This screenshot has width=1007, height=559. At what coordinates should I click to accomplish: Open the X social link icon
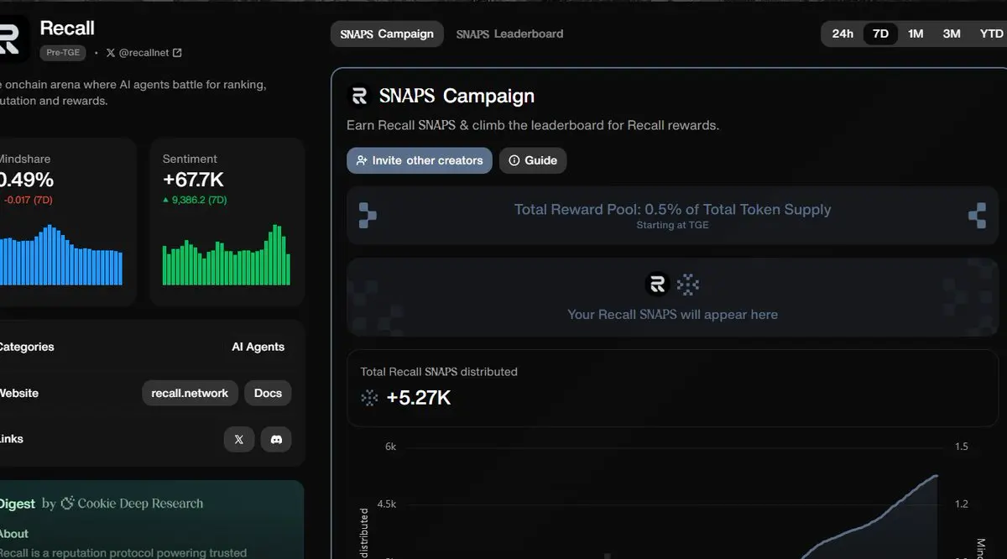[239, 439]
